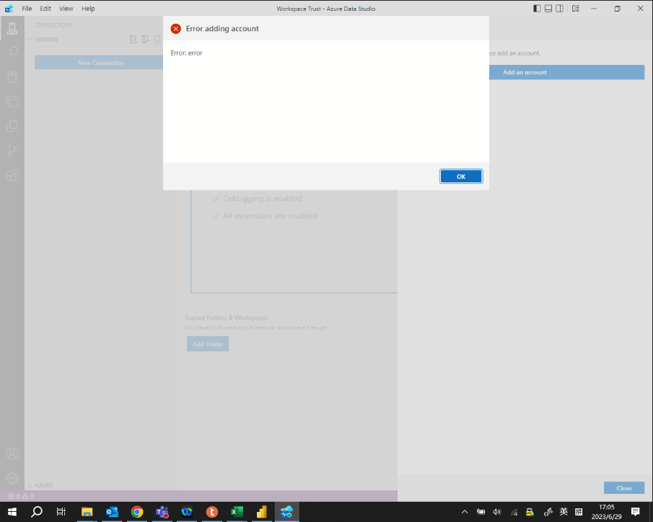The height and width of the screenshot is (522, 653).
Task: Show hidden system tray icons
Action: [x=465, y=512]
